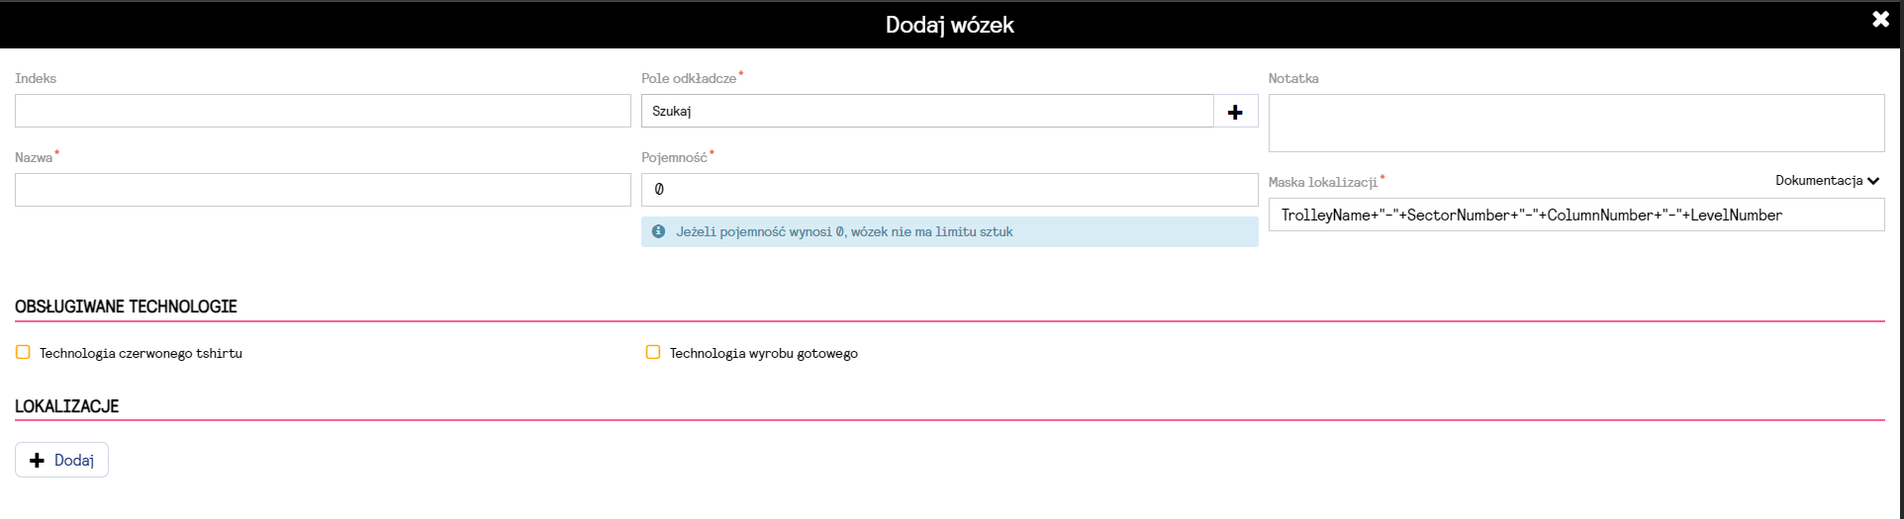The height and width of the screenshot is (519, 1904).
Task: Click the info icon in the capacity hint
Action: (658, 231)
